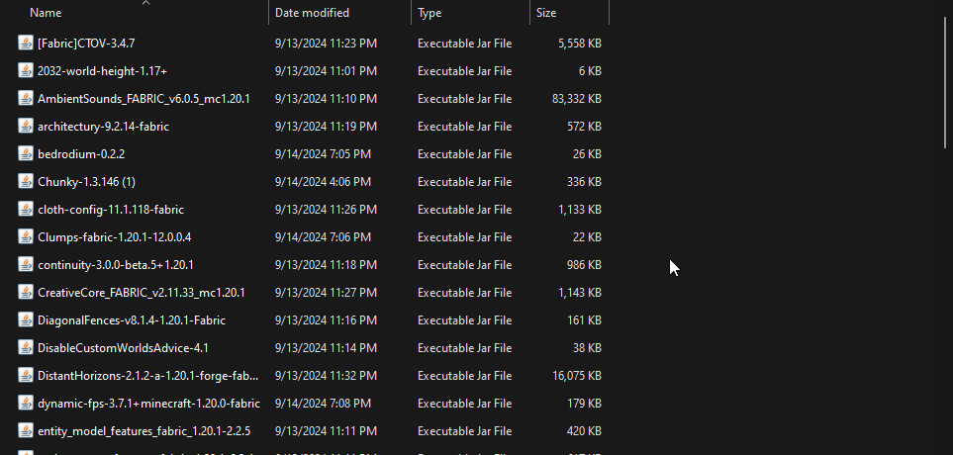Click the jar icon beside continuity-3.0.0-beta.5+1.20.1
This screenshot has width=953, height=455.
(26, 265)
